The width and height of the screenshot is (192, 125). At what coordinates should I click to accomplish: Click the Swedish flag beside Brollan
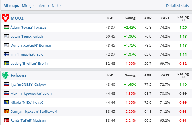pyautogui.click(x=6, y=63)
